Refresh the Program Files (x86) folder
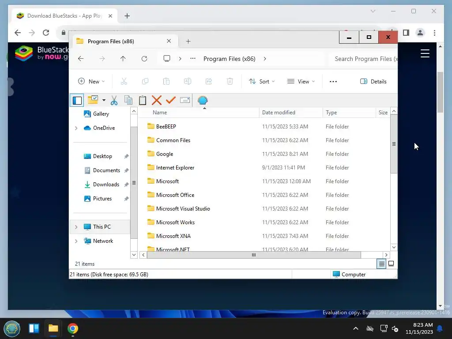 [x=144, y=59]
